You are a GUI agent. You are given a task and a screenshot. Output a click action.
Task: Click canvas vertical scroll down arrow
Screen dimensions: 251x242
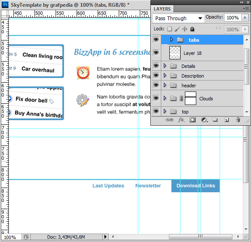pyautogui.click(x=246, y=229)
